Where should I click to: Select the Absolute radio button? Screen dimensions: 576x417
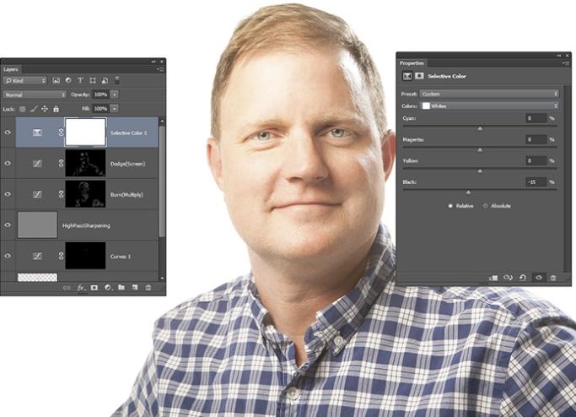(x=485, y=206)
